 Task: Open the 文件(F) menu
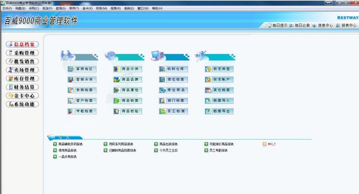click(7, 9)
